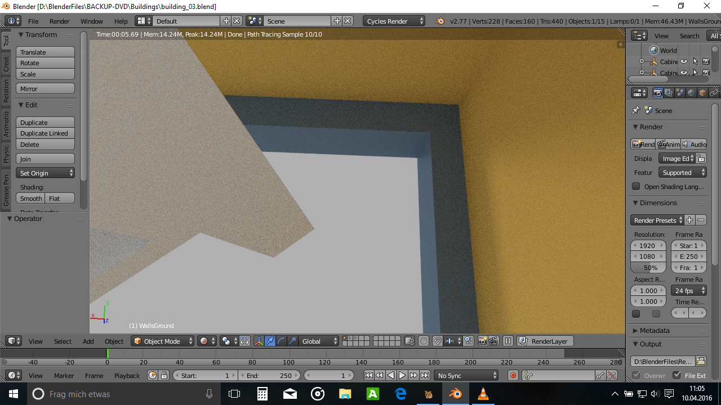Image resolution: width=721 pixels, height=405 pixels.
Task: Toggle the 3D manipulator axes icon
Action: coord(259,341)
